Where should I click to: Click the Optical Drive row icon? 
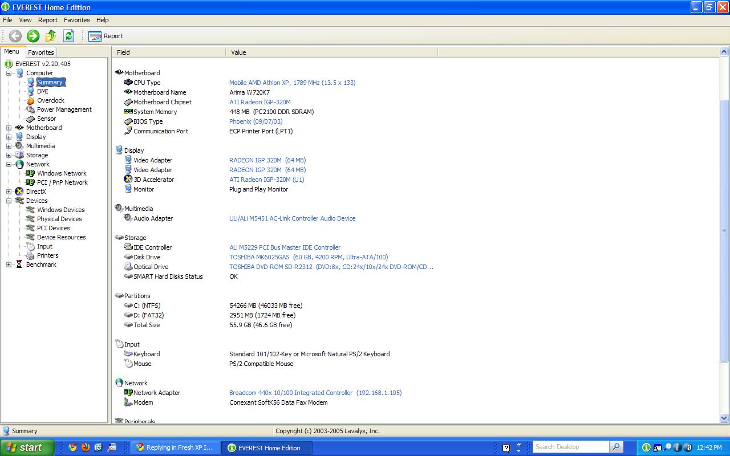128,267
